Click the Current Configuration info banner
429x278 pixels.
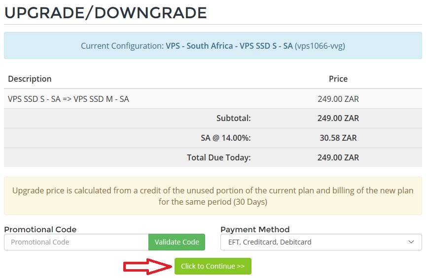coord(213,46)
